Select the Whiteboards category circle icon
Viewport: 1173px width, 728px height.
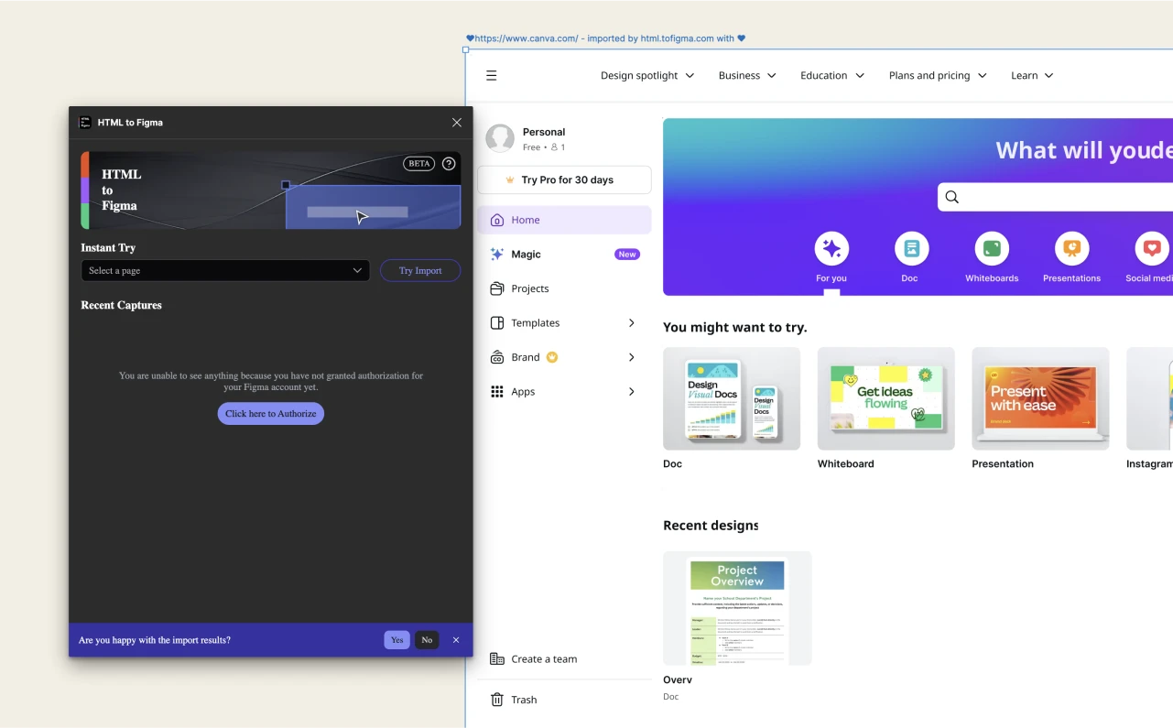pyautogui.click(x=992, y=249)
